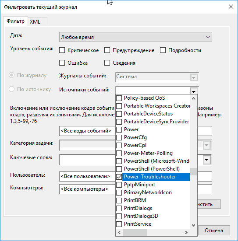This screenshot has height=241, width=238.
Task: Tick the PortableDeviceStatus source
Action: (x=119, y=114)
